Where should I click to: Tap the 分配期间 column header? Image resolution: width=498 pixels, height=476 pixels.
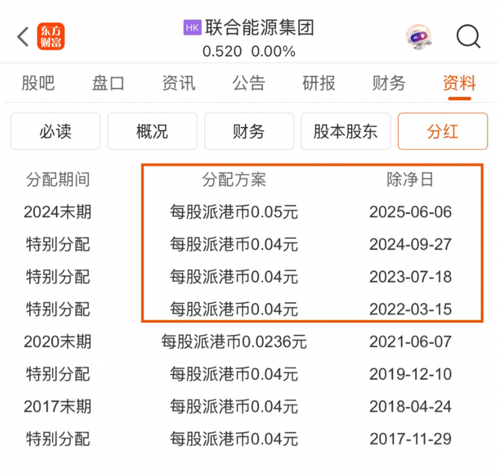coord(58,180)
